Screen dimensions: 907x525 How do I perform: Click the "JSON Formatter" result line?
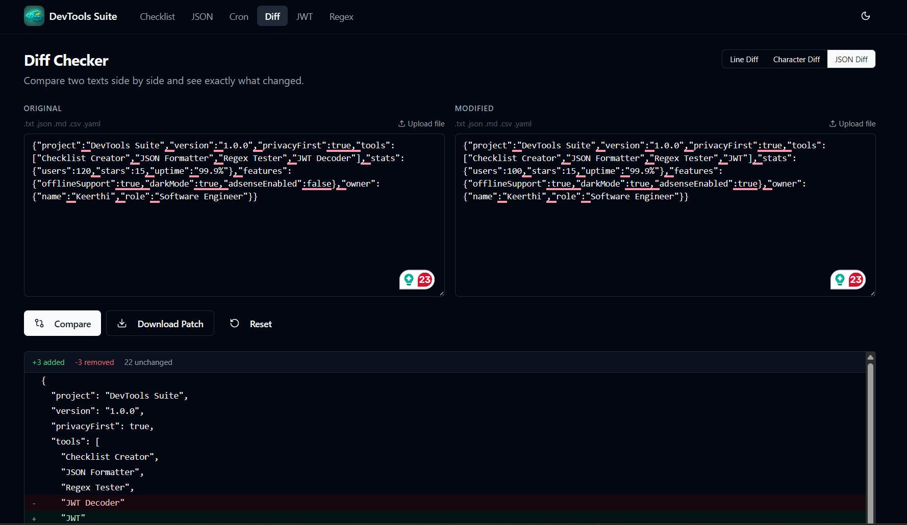445,472
